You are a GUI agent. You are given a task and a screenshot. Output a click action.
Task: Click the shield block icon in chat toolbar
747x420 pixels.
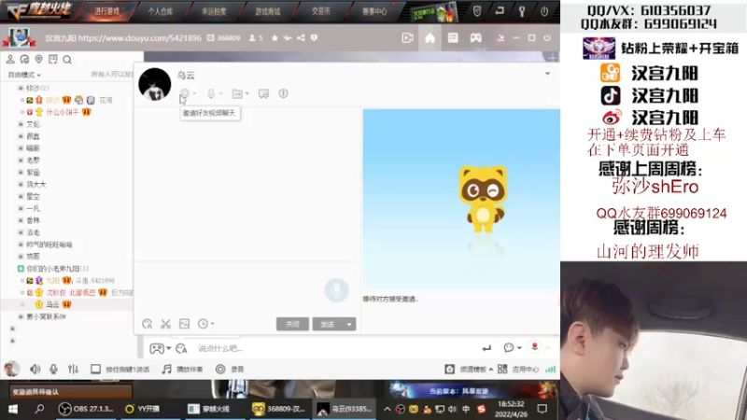click(x=284, y=93)
